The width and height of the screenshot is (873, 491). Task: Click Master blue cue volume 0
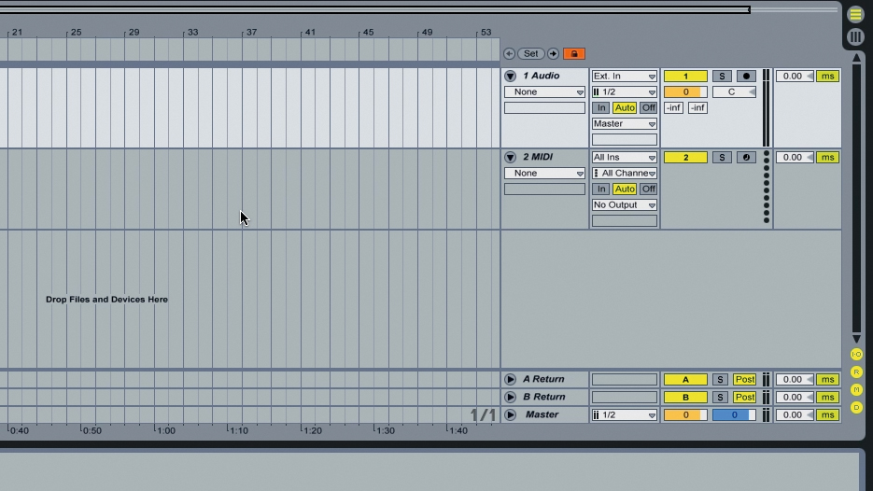click(x=734, y=414)
